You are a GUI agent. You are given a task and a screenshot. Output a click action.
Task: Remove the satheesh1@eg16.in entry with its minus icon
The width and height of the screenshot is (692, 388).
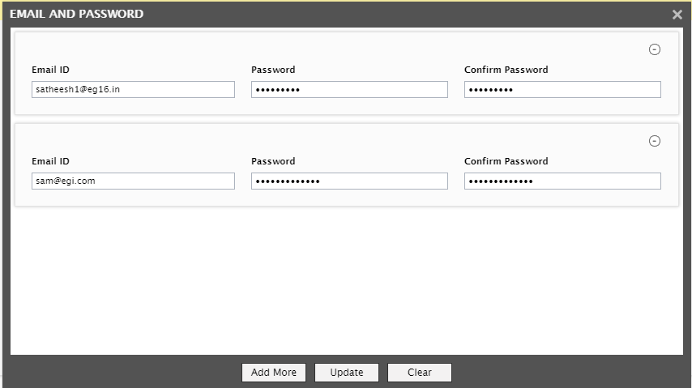pos(655,49)
